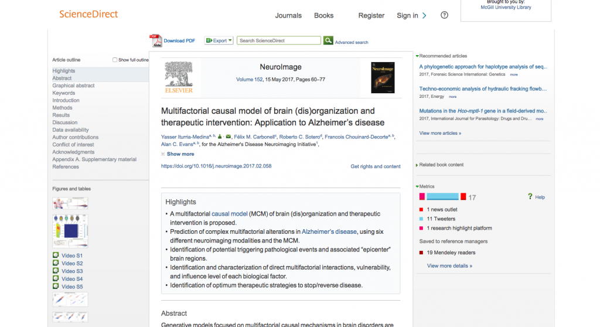This screenshot has width=600, height=327.
Task: Click the Search ScienceDirect input field
Action: (279, 40)
